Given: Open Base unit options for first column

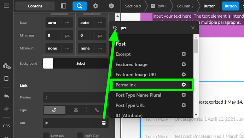Looking at the screenshot, I should click(x=67, y=23).
